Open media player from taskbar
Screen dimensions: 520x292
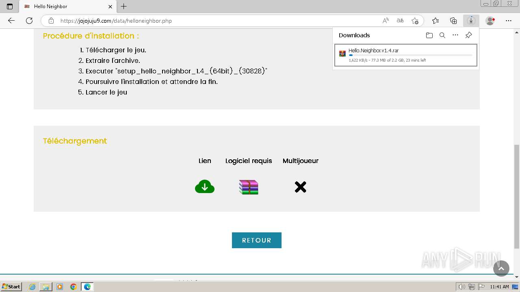pos(60,287)
